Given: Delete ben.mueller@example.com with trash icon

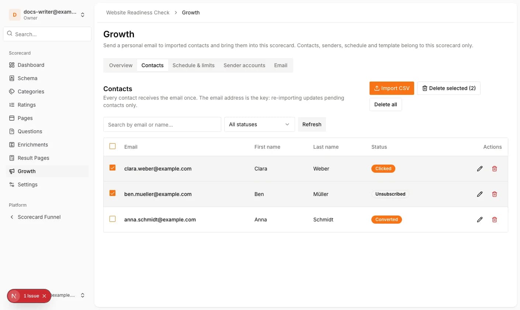Looking at the screenshot, I should click(x=495, y=194).
